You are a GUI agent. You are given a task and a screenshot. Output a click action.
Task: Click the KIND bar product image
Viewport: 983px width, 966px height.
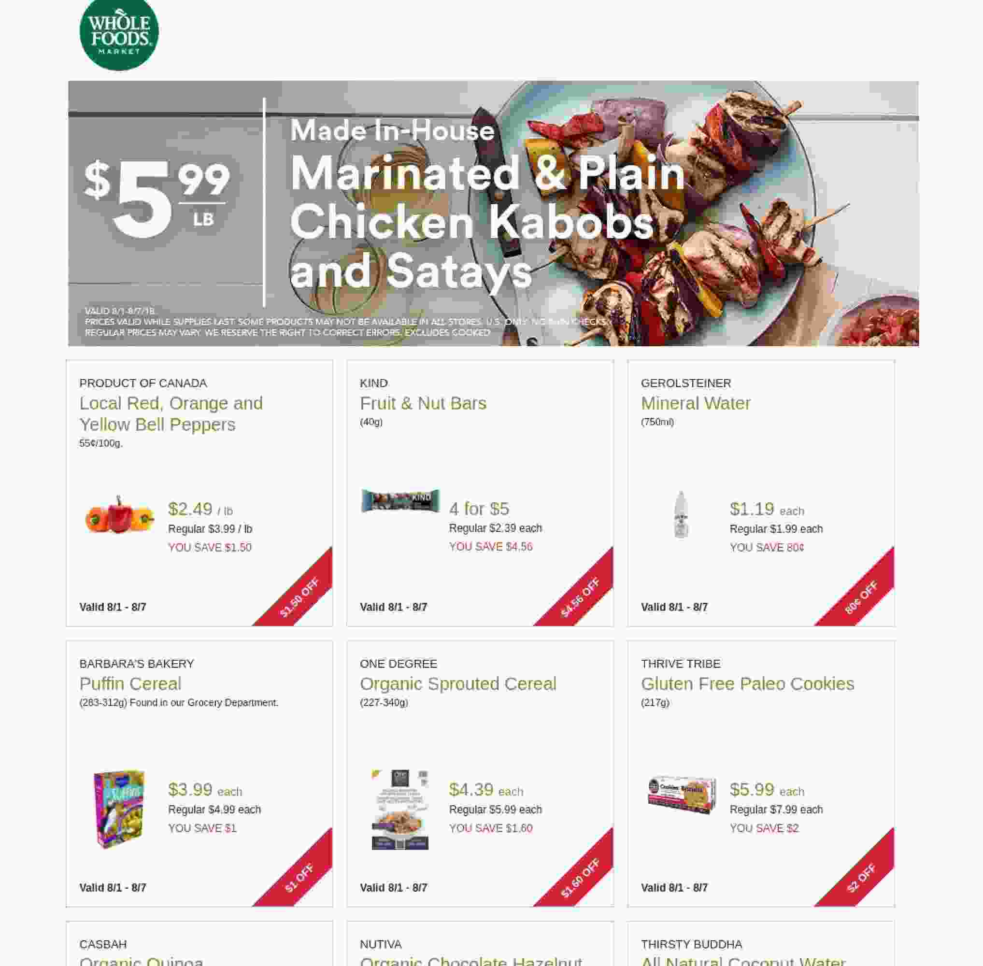pyautogui.click(x=400, y=500)
